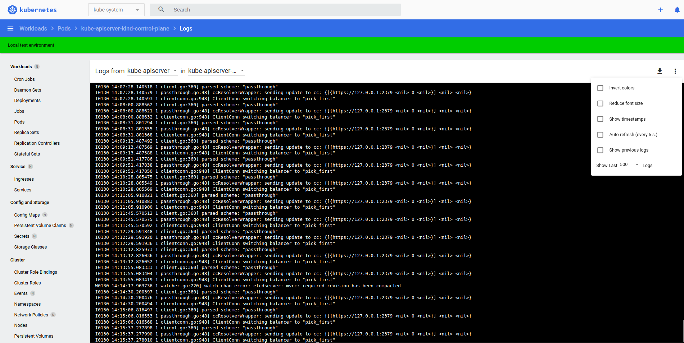Open Daemon Sets from the sidebar
The image size is (684, 343).
pos(27,90)
